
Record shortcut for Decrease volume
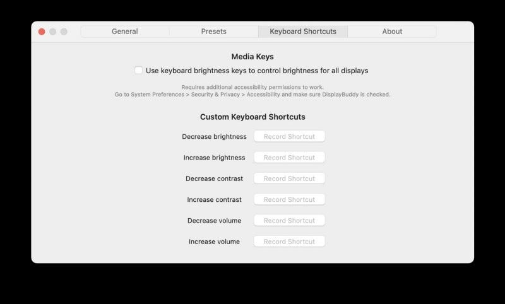289,220
